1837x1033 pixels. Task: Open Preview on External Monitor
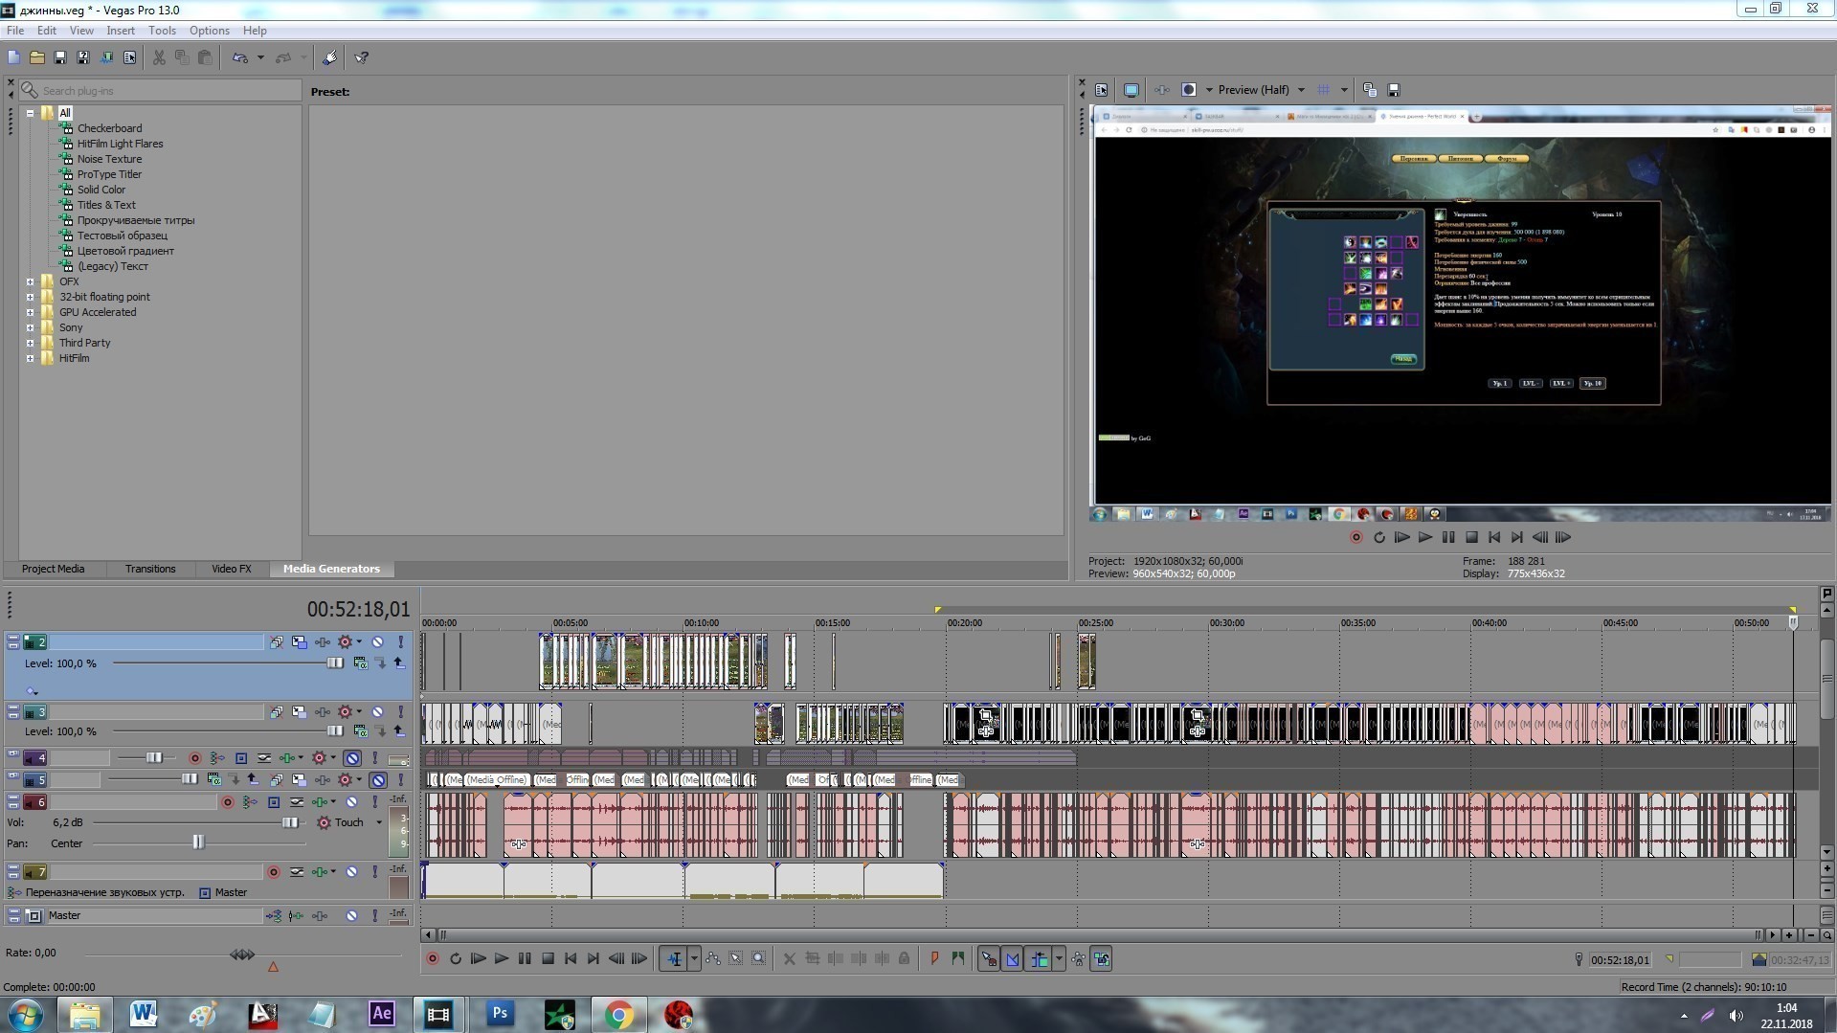pos(1131,90)
